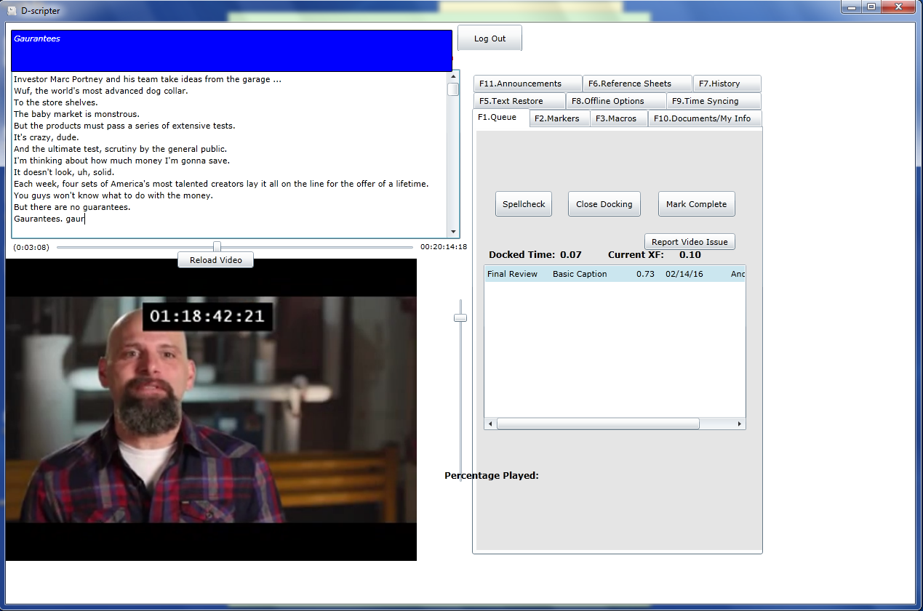Run Spellcheck on the transcript

click(524, 204)
